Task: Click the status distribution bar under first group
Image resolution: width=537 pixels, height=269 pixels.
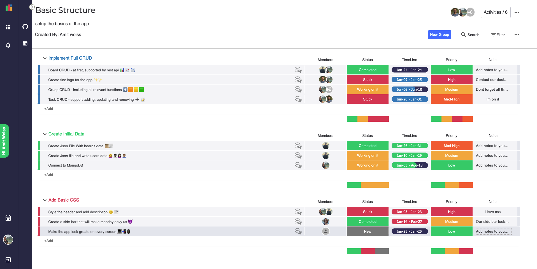Action: pos(367,119)
